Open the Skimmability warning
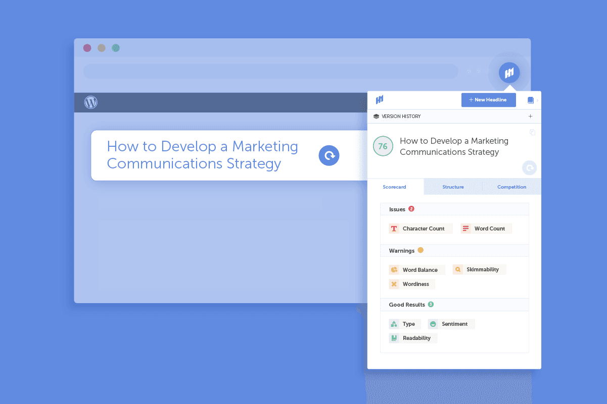Image resolution: width=607 pixels, height=404 pixels. [479, 269]
